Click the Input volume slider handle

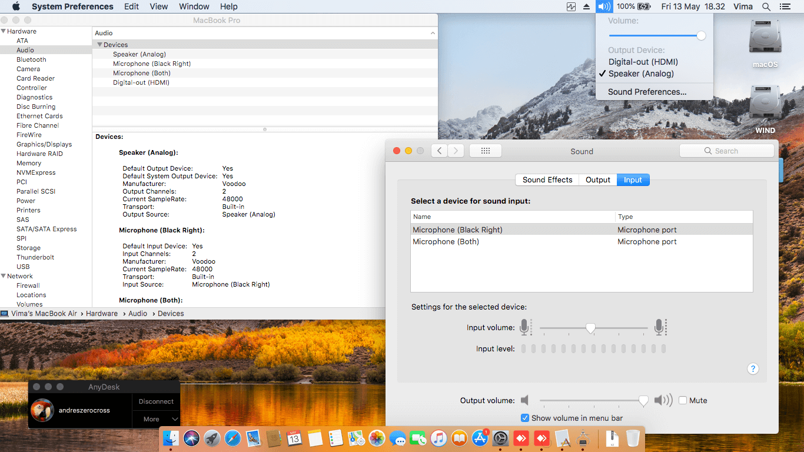[590, 328]
